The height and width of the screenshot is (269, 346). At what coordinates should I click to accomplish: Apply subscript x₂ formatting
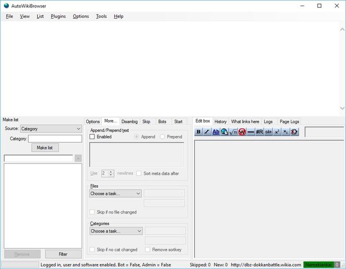[286, 132]
